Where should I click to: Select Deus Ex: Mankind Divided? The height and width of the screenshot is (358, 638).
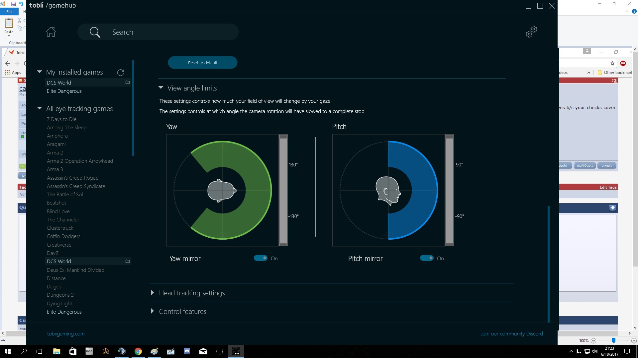click(x=75, y=270)
